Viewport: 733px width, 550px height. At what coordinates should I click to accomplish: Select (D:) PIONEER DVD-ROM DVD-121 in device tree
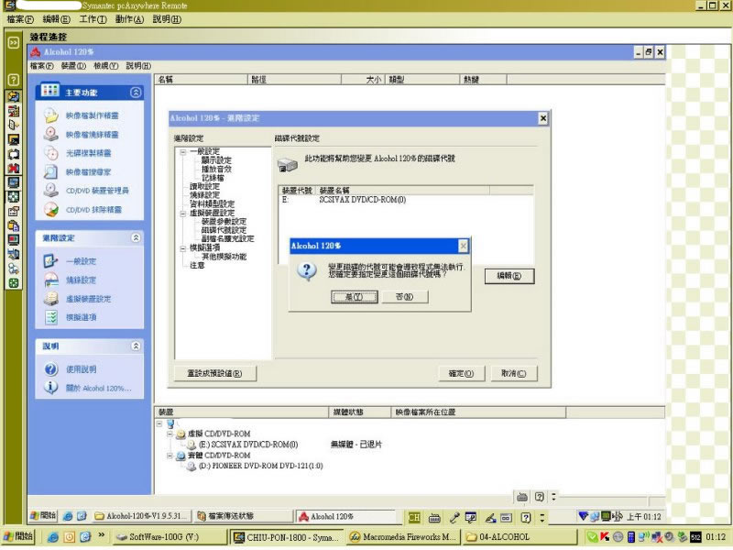[261, 467]
